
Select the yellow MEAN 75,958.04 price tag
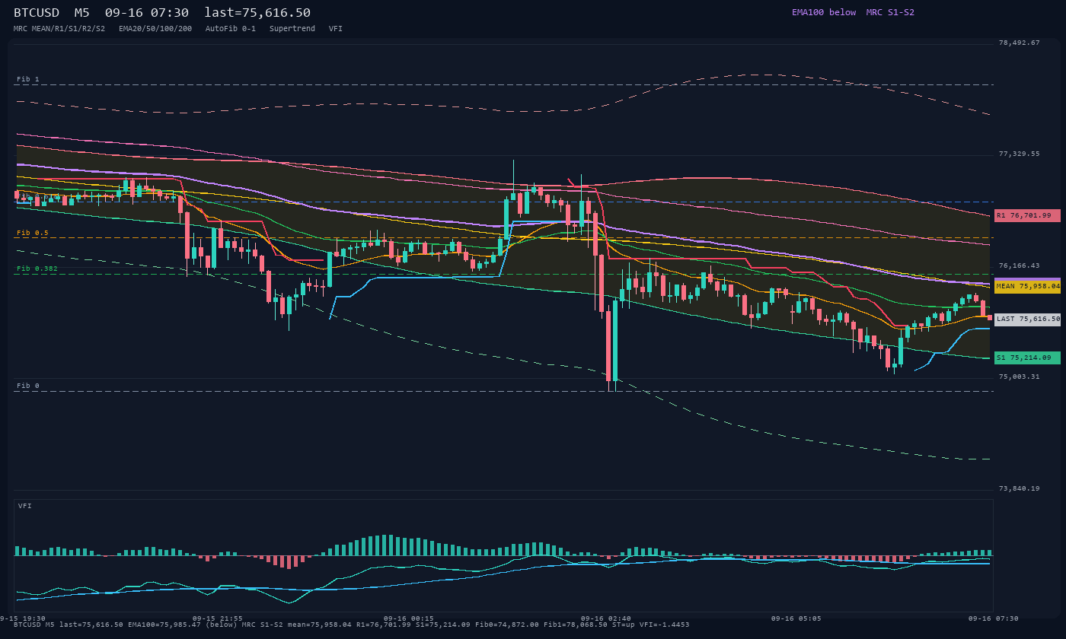1027,286
